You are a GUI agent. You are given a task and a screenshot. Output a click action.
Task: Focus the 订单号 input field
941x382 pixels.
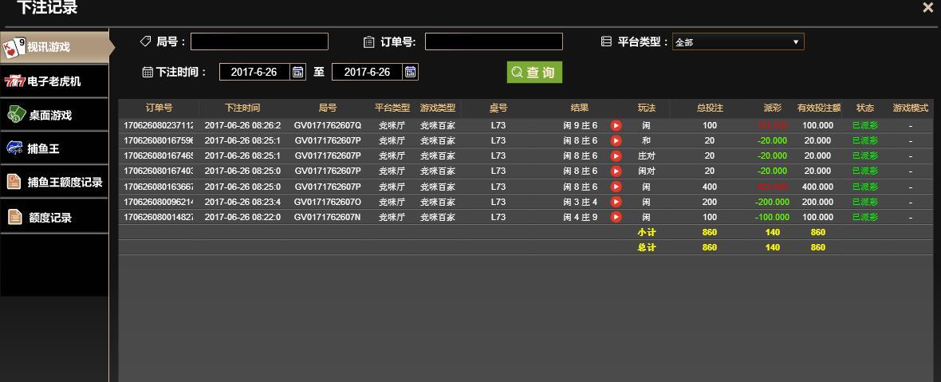point(494,41)
